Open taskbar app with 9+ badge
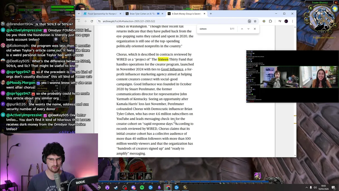Viewport: 339px width, 191px height. pos(133,188)
